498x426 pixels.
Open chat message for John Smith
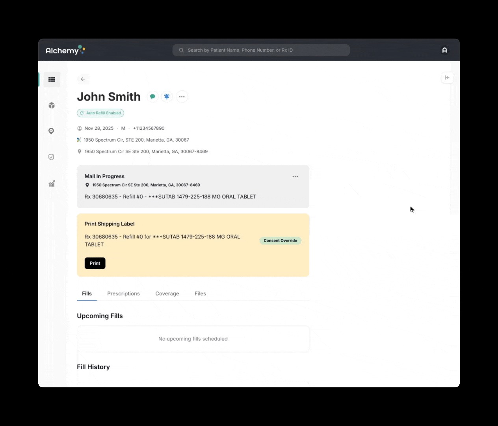point(152,97)
